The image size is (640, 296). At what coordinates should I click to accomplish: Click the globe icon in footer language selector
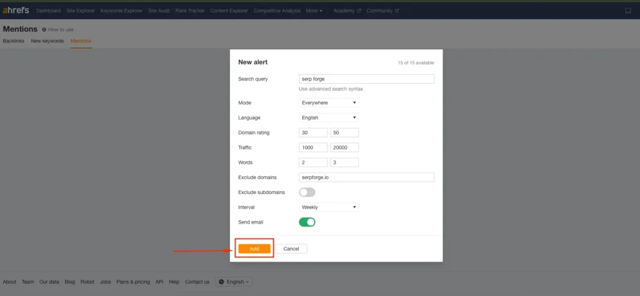[222, 282]
